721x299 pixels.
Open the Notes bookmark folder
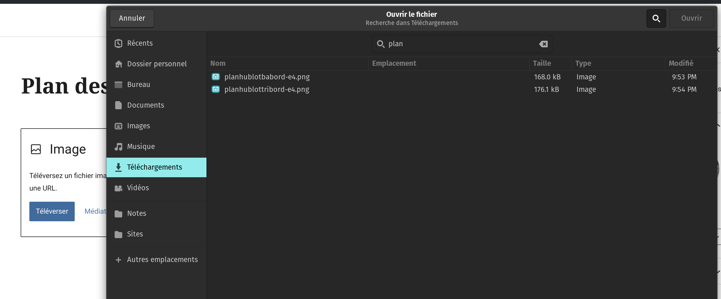[156, 214]
